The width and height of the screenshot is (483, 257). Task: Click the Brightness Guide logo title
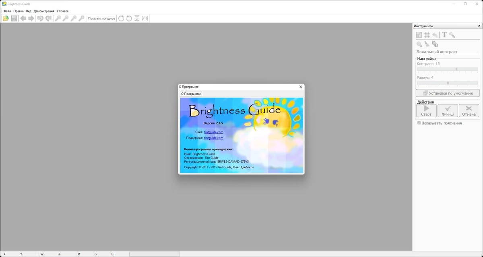coord(235,110)
